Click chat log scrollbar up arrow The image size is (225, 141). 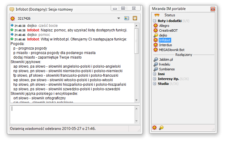136,26
